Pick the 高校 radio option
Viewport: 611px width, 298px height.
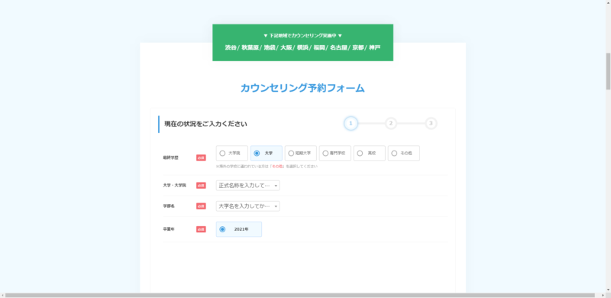click(x=369, y=154)
